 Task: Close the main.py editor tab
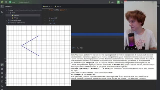point(52,6)
